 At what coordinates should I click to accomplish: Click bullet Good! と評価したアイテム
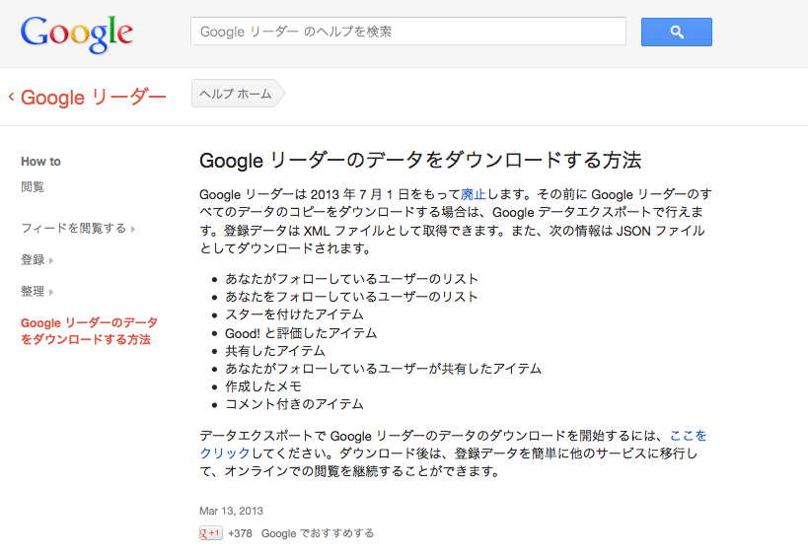301,333
